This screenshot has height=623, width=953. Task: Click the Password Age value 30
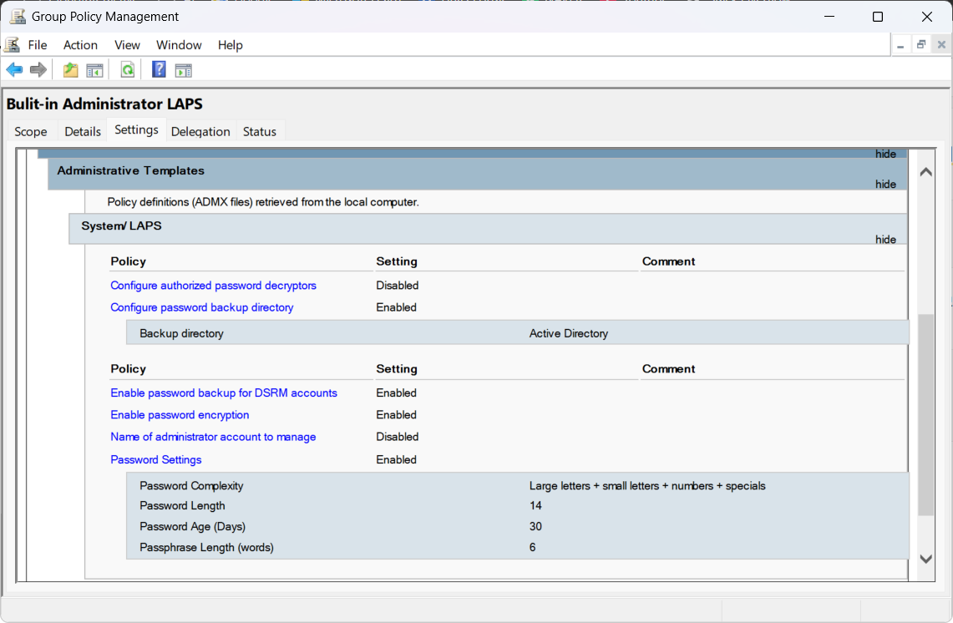click(x=535, y=526)
